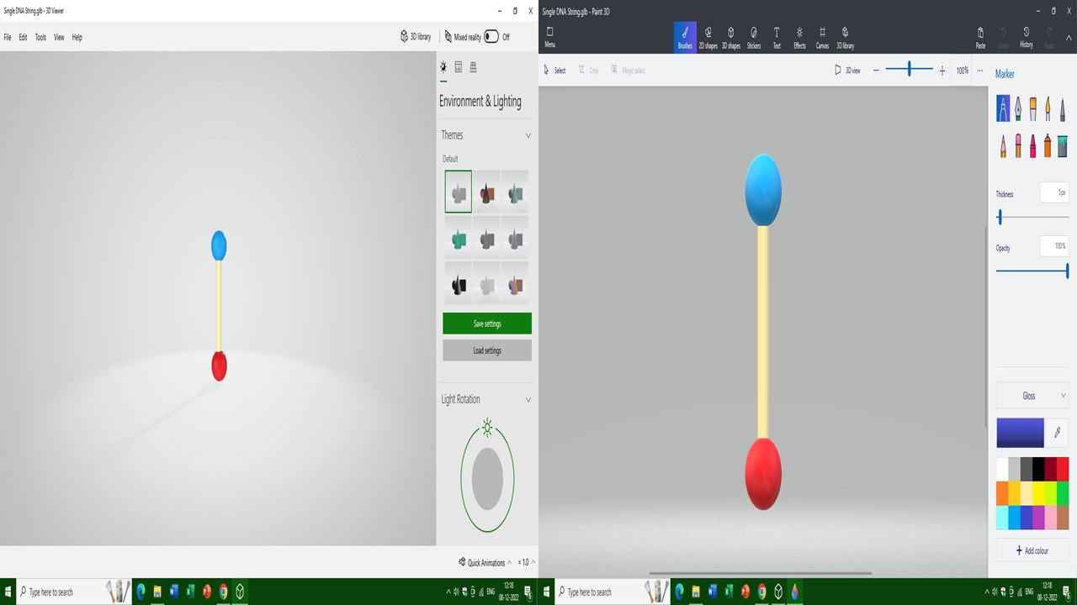Select the Spray can brush
The height and width of the screenshot is (605, 1077).
click(1048, 145)
